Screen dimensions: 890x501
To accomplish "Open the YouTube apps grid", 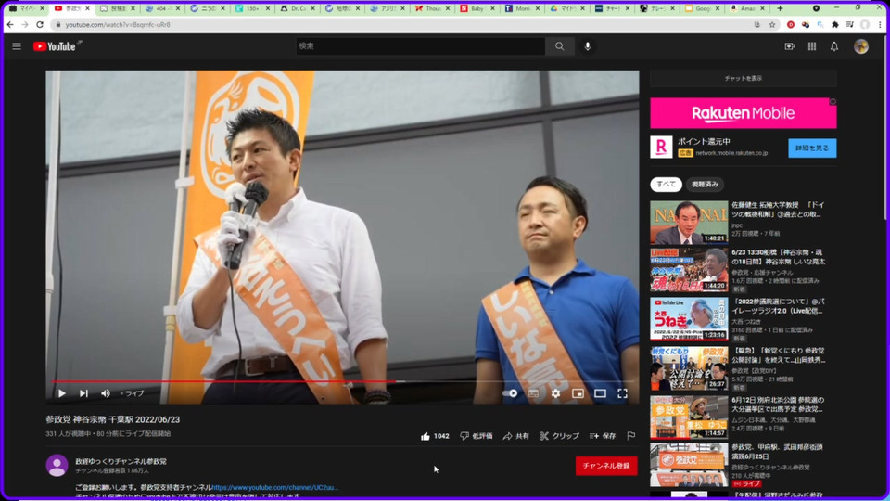I will [x=812, y=46].
